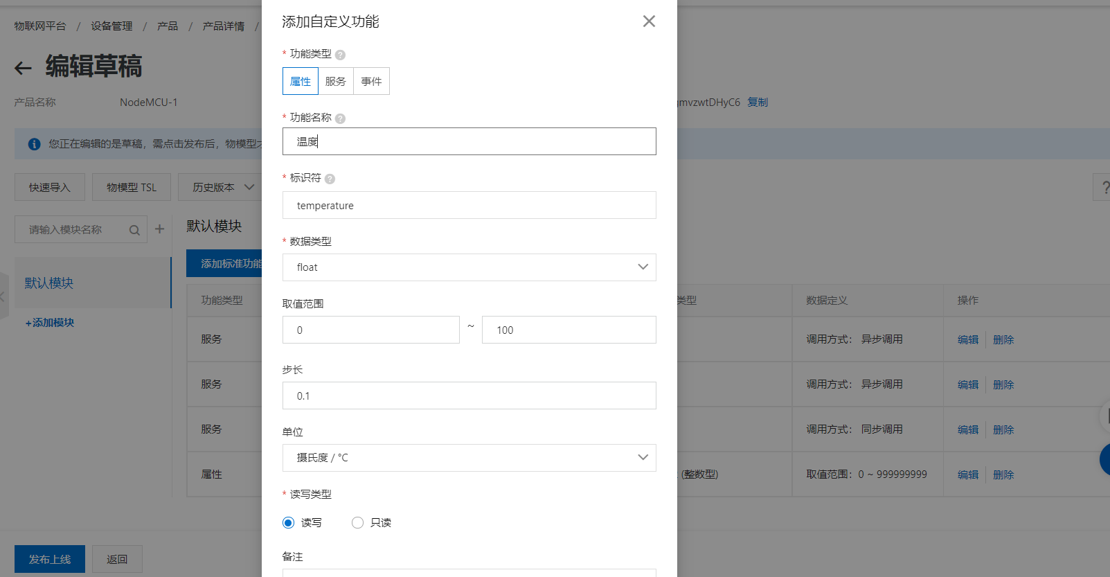The width and height of the screenshot is (1110, 577).
Task: Open 产品 breadcrumb link
Action: (x=168, y=26)
